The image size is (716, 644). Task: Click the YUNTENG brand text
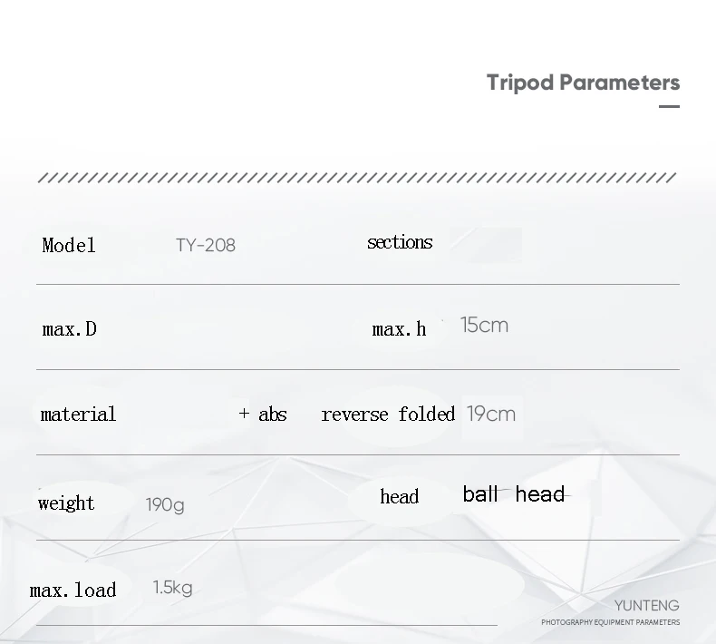coord(646,606)
